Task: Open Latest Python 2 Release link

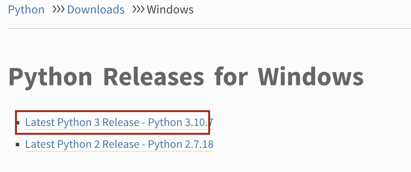Action: click(119, 144)
